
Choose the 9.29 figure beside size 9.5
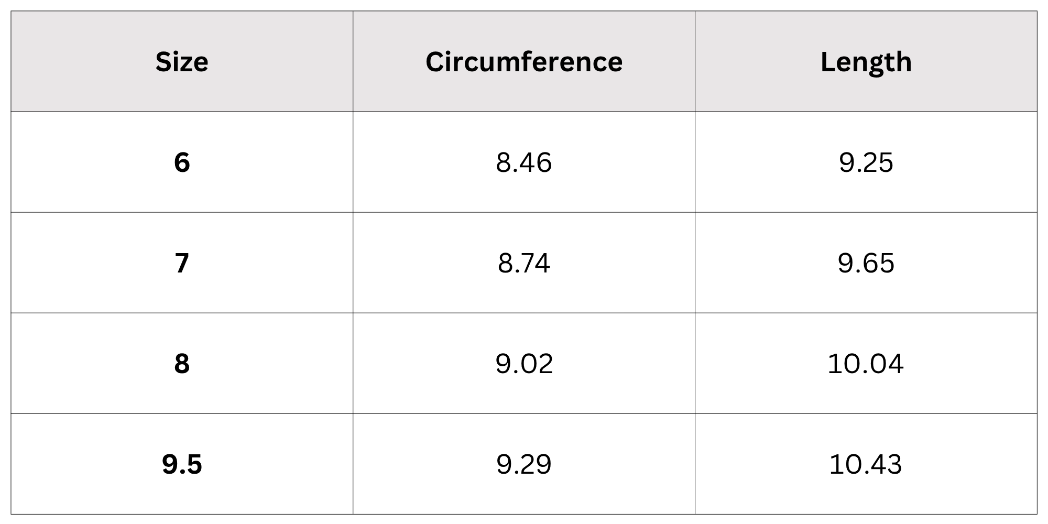524,464
